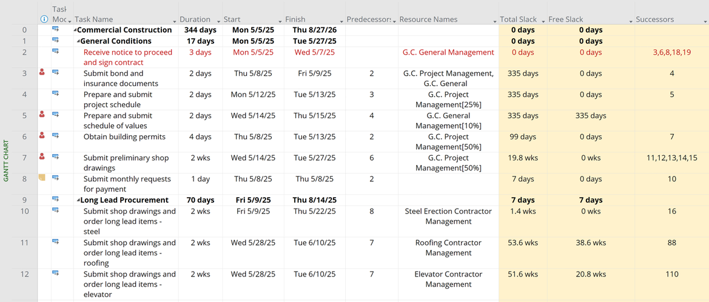Click the overallocated resource icon on row 7

coord(42,156)
